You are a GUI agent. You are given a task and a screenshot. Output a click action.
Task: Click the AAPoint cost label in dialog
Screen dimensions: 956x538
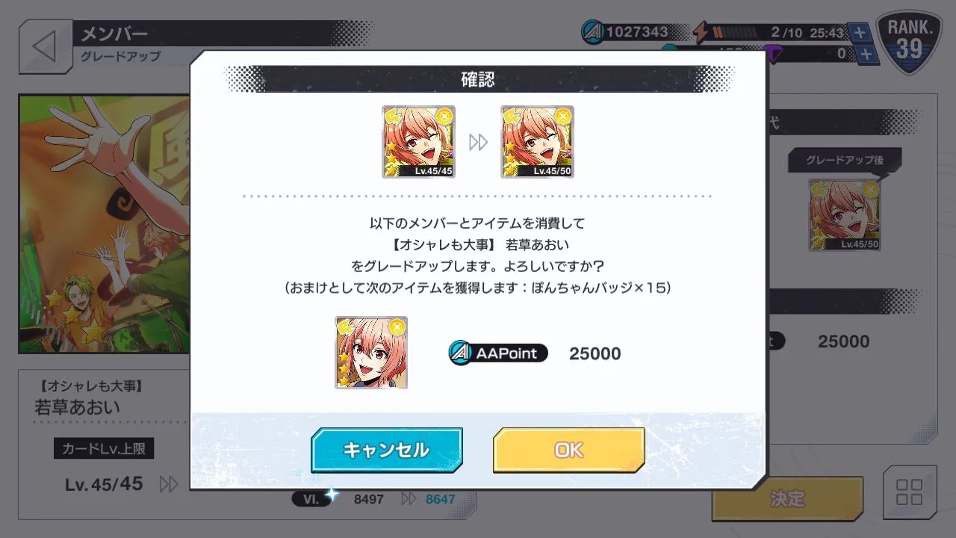tap(498, 353)
